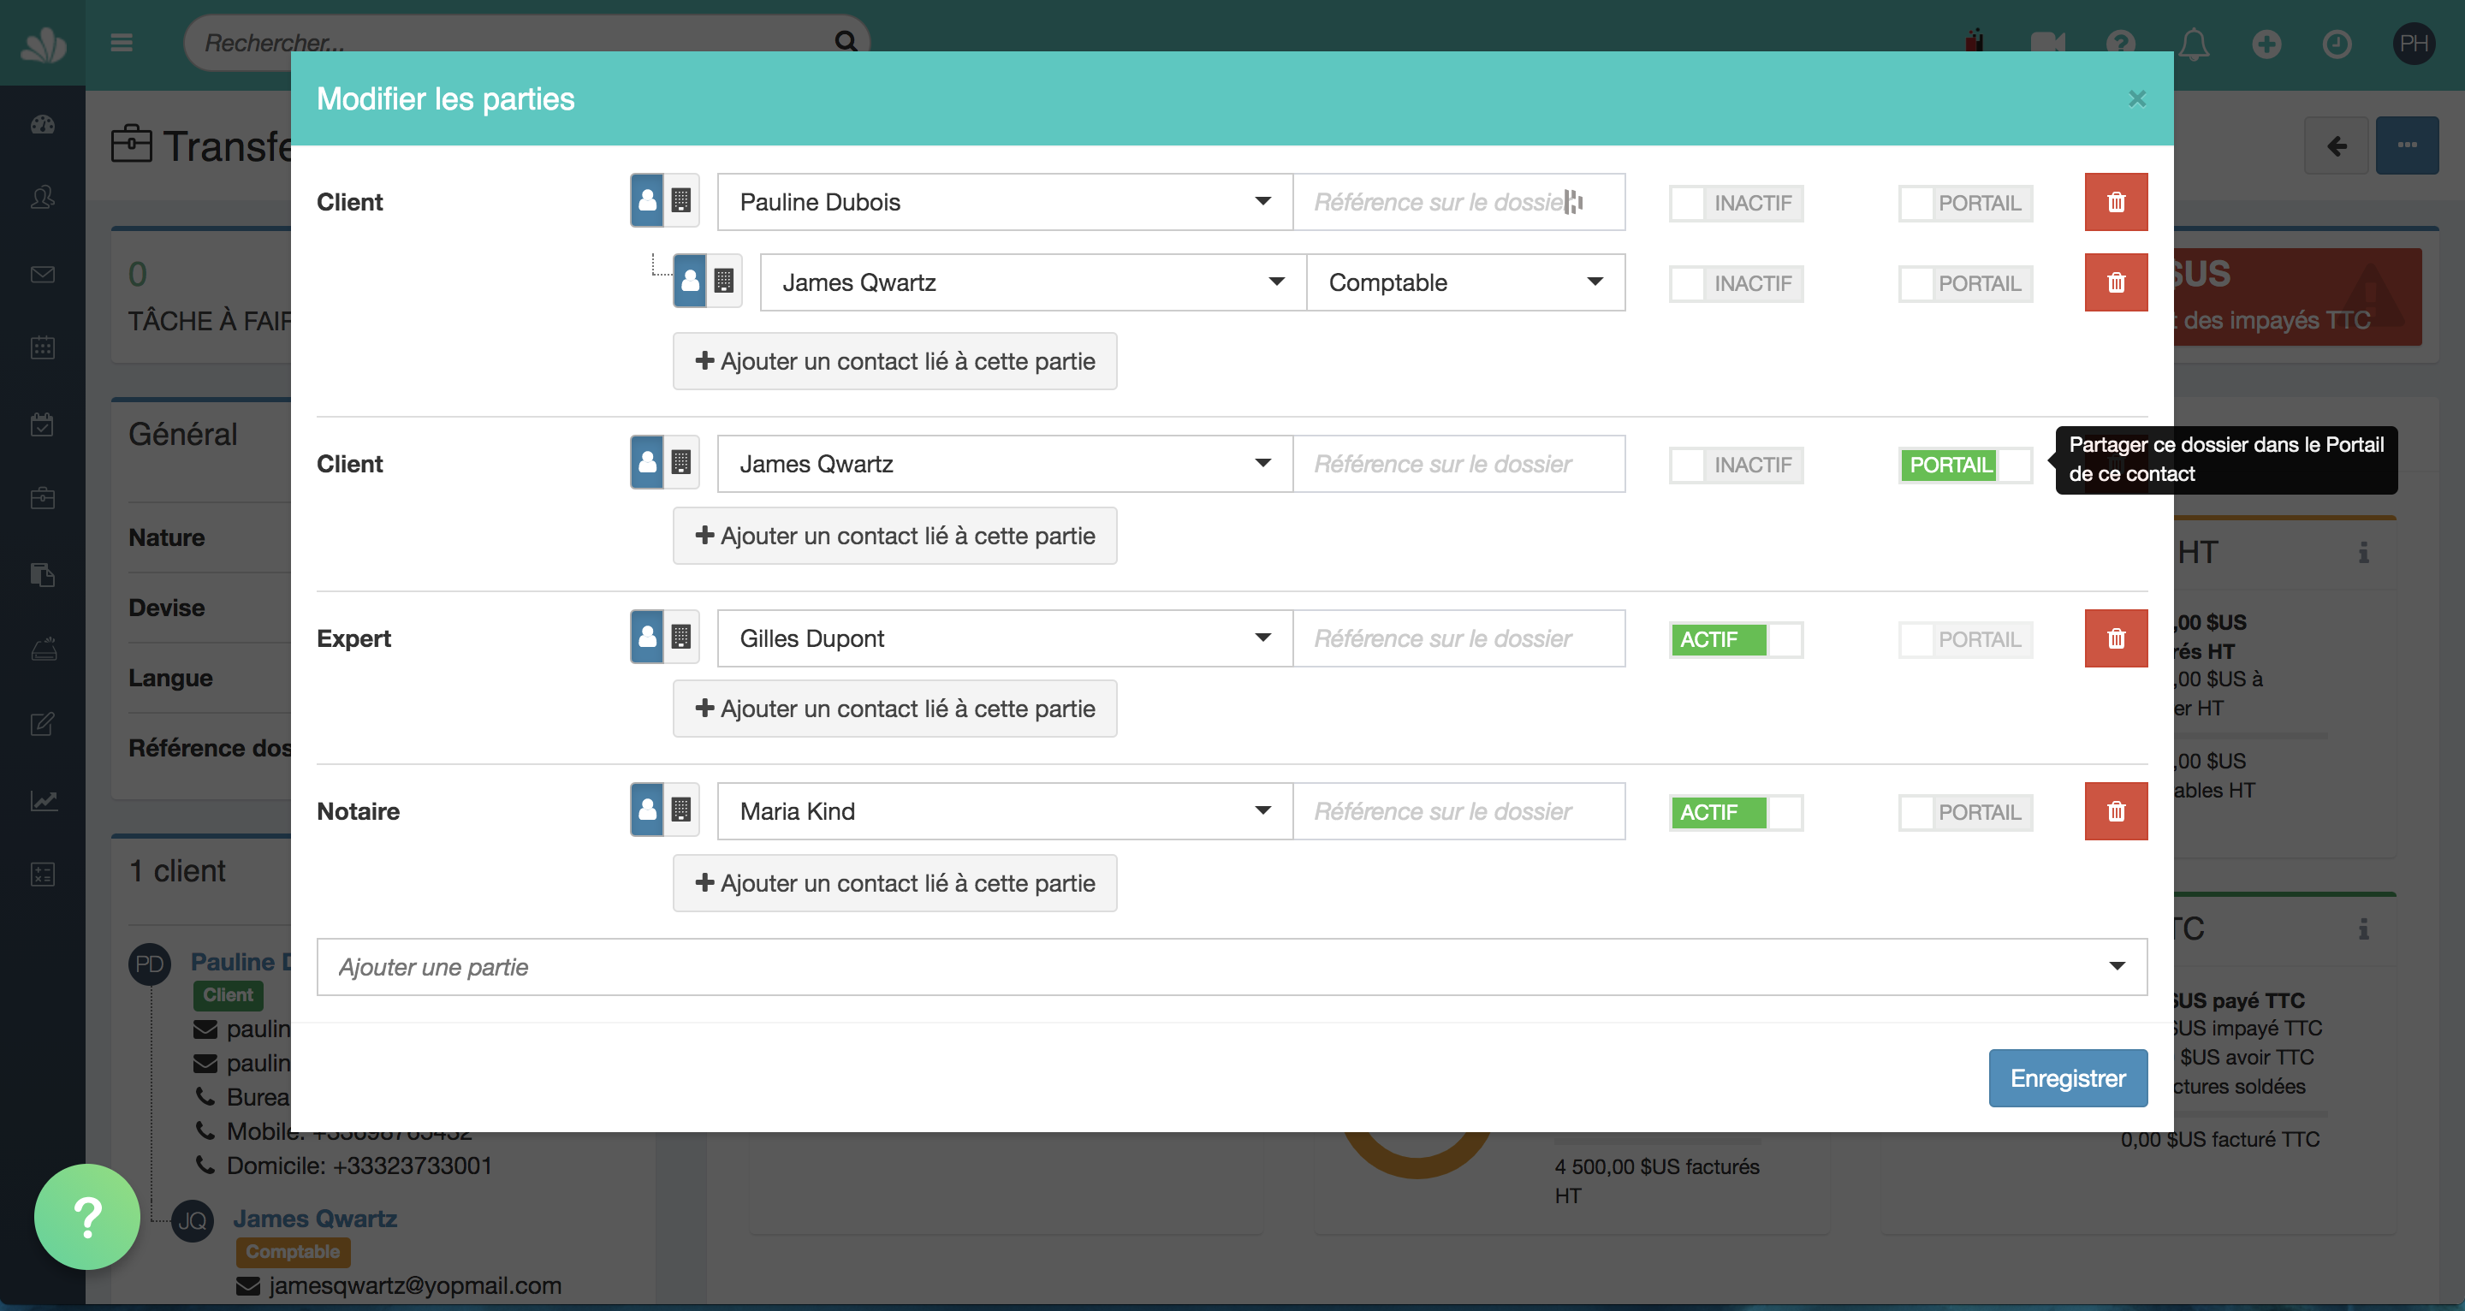
Task: Open Gilles Dupont contact dropdown
Action: pyautogui.click(x=1005, y=638)
